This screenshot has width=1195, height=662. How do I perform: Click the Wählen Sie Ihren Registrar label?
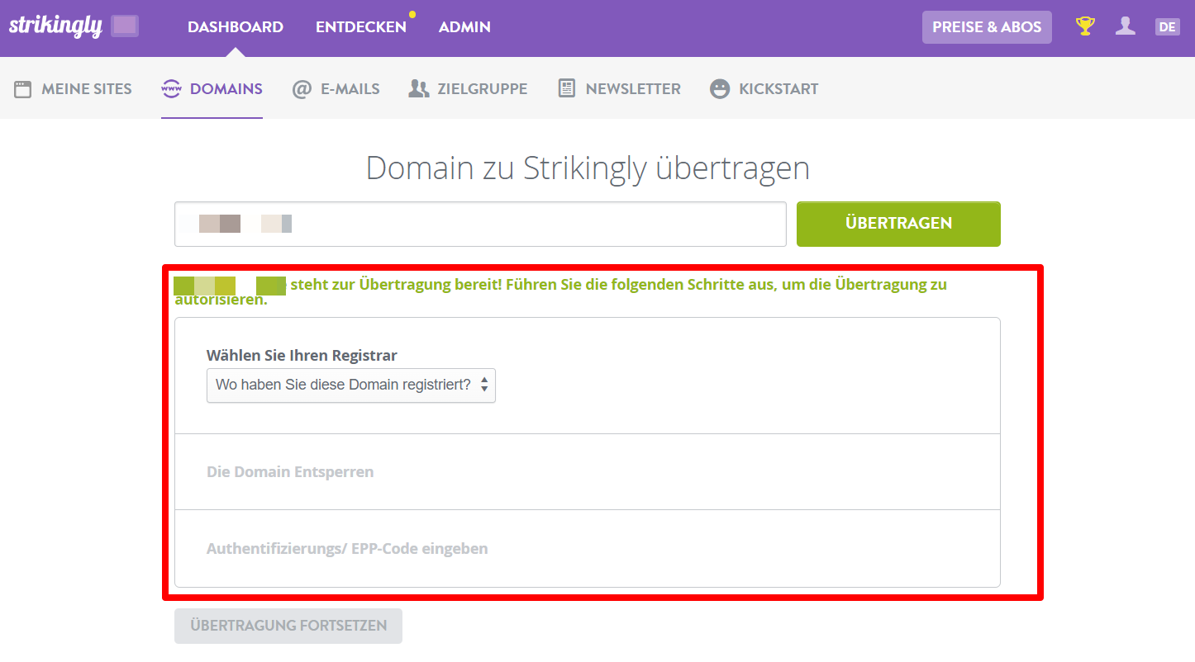[x=302, y=356]
